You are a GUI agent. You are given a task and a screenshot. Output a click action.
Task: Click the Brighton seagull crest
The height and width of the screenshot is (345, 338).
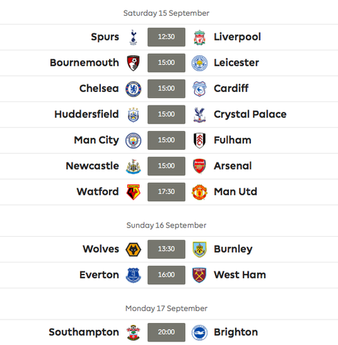[x=200, y=333]
